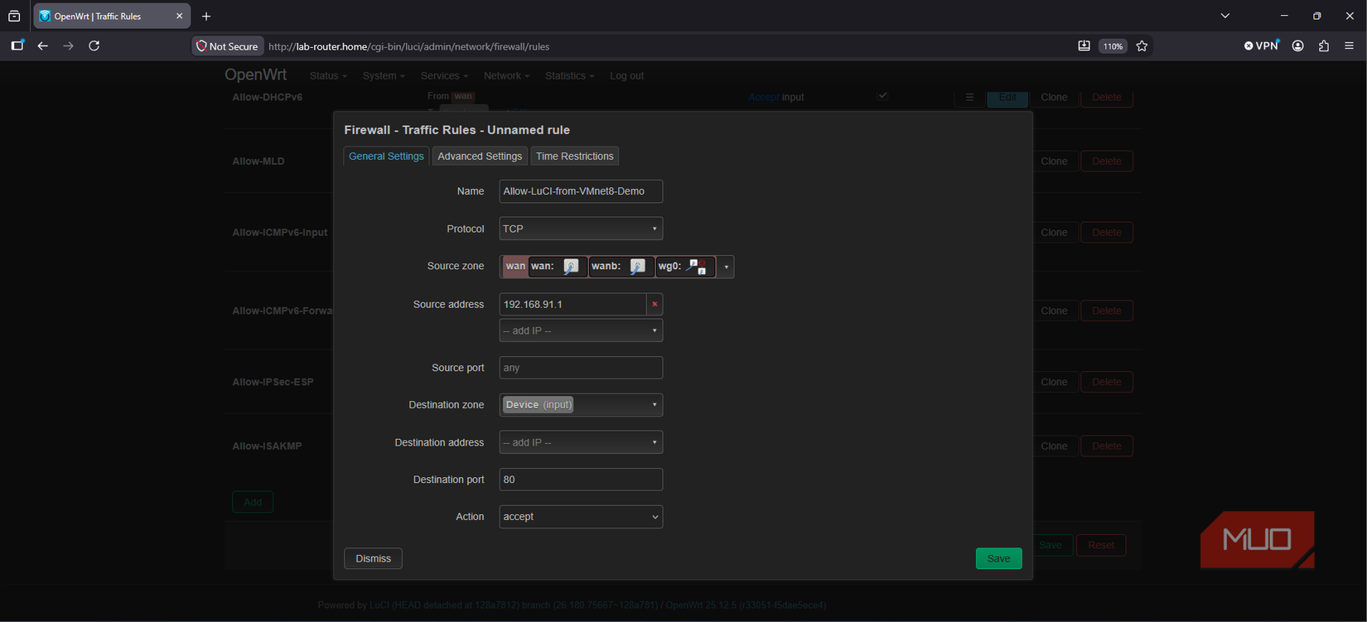Click the browser address bar URL

(408, 47)
